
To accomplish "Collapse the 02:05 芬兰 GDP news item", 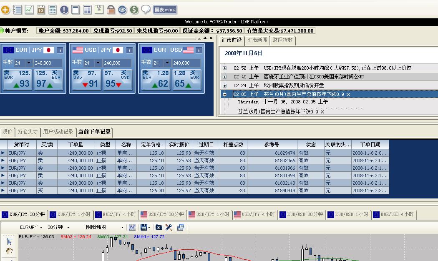I will click(224, 94).
